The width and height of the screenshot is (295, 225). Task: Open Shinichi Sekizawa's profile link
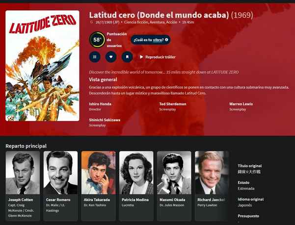[x=105, y=120]
